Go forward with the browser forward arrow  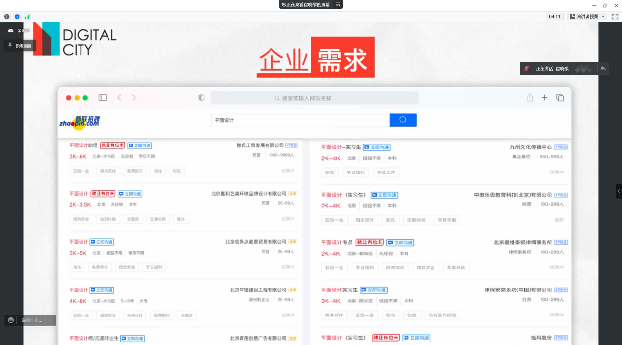click(134, 98)
